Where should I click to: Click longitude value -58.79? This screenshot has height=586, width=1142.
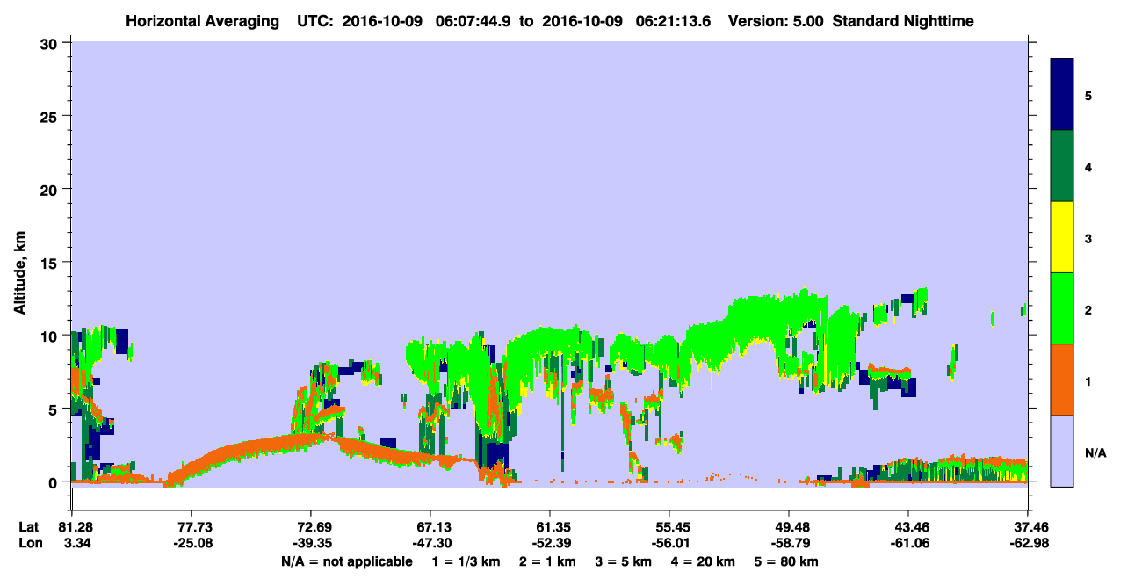pyautogui.click(x=789, y=543)
